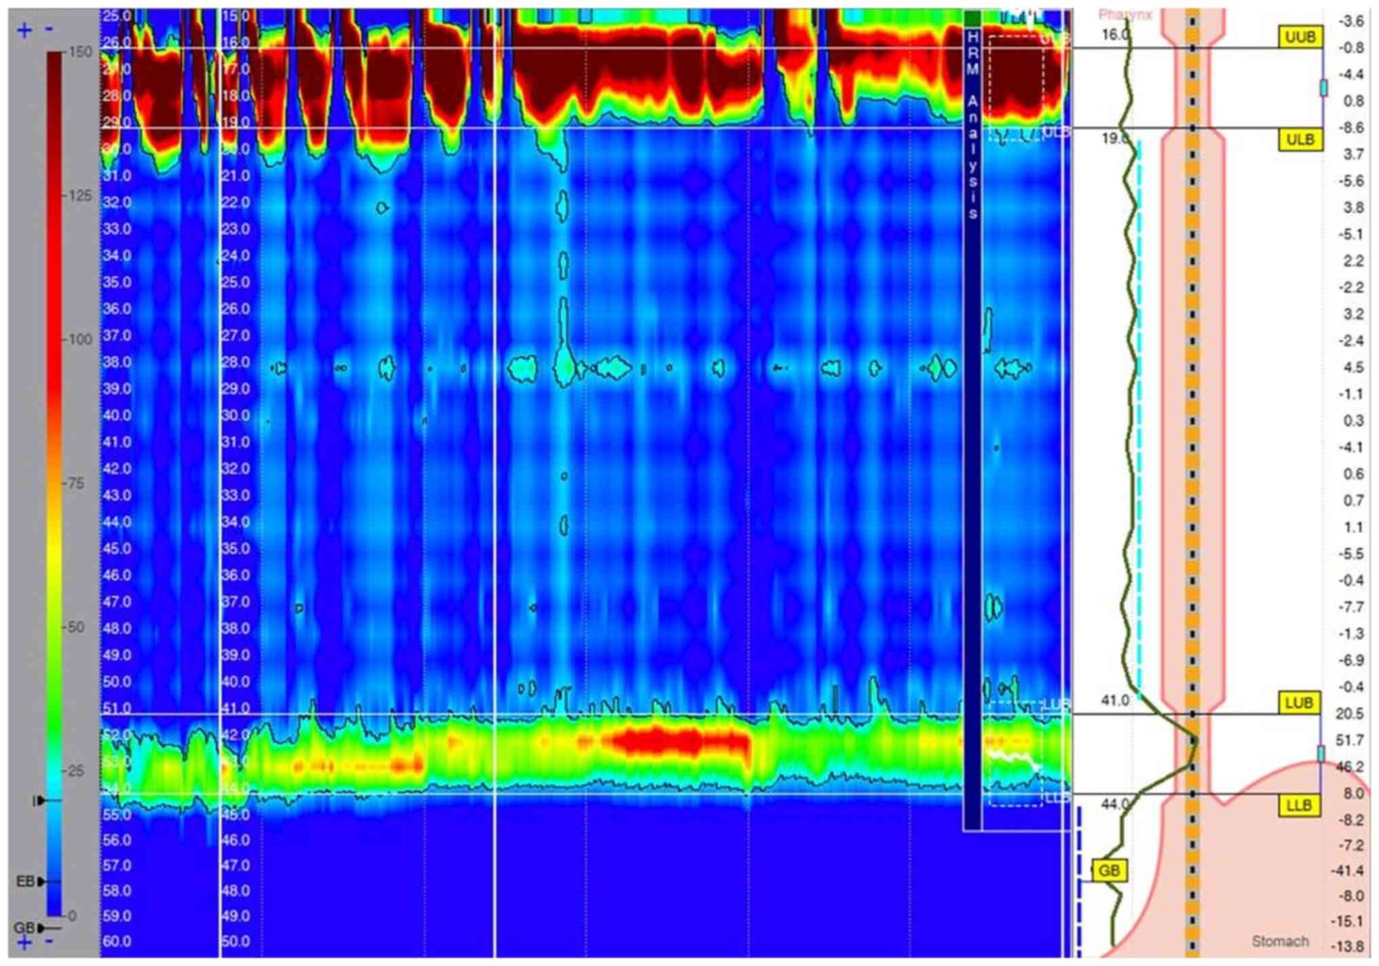
Task: Select the LUB yellow boundary label
Action: click(1299, 703)
